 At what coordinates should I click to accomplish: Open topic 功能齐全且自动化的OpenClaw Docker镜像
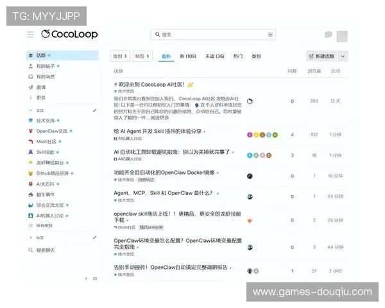pos(164,173)
